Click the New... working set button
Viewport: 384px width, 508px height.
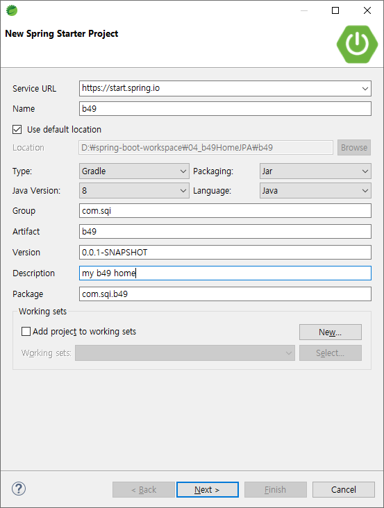tap(331, 332)
